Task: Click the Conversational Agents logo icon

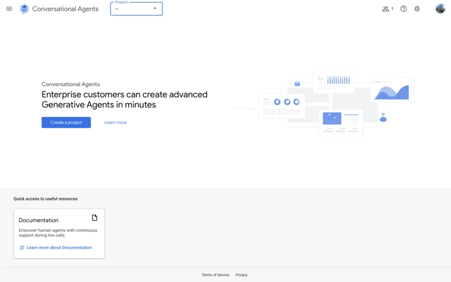Action: click(x=24, y=9)
